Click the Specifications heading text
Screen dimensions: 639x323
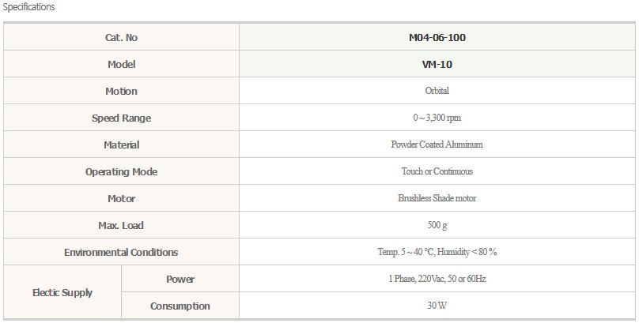pyautogui.click(x=29, y=7)
